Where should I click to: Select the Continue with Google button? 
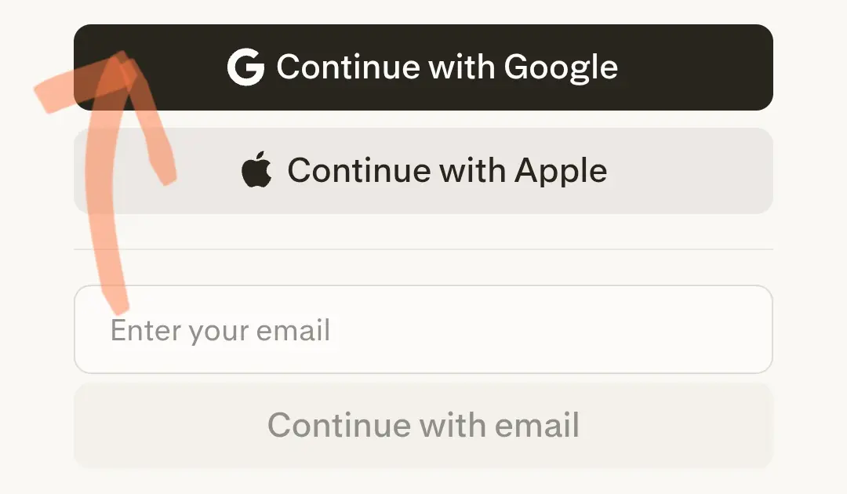423,67
